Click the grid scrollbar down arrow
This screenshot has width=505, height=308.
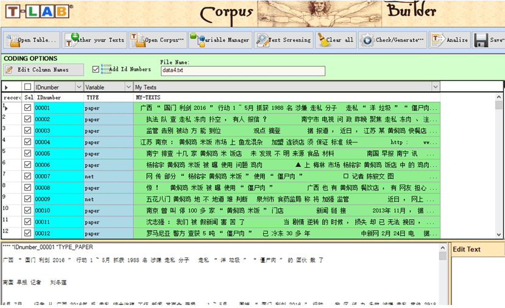coord(498,234)
